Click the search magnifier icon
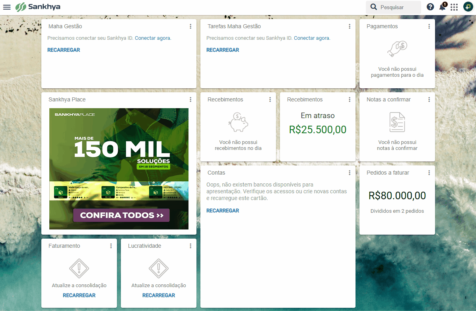476x311 pixels. 373,7
